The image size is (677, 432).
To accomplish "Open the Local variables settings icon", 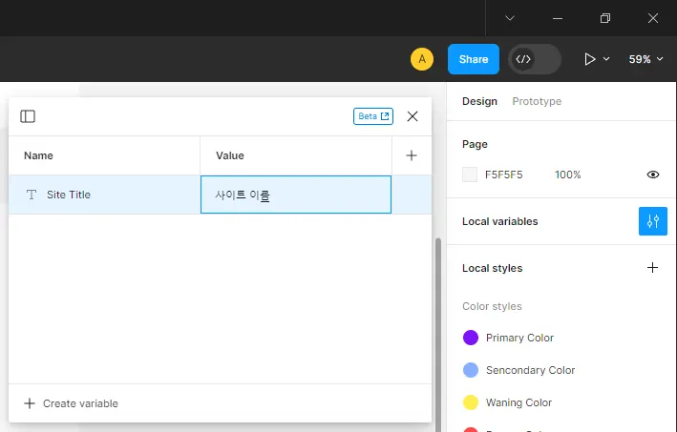I will click(x=653, y=221).
